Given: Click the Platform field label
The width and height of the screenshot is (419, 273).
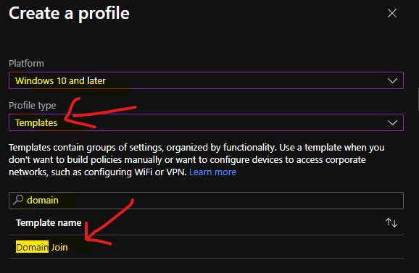Looking at the screenshot, I should 26,64.
